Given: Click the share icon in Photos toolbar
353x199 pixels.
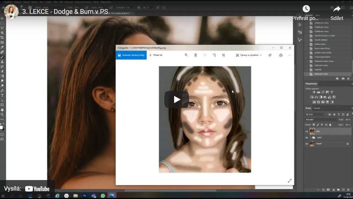Looking at the screenshot, I should point(270,55).
